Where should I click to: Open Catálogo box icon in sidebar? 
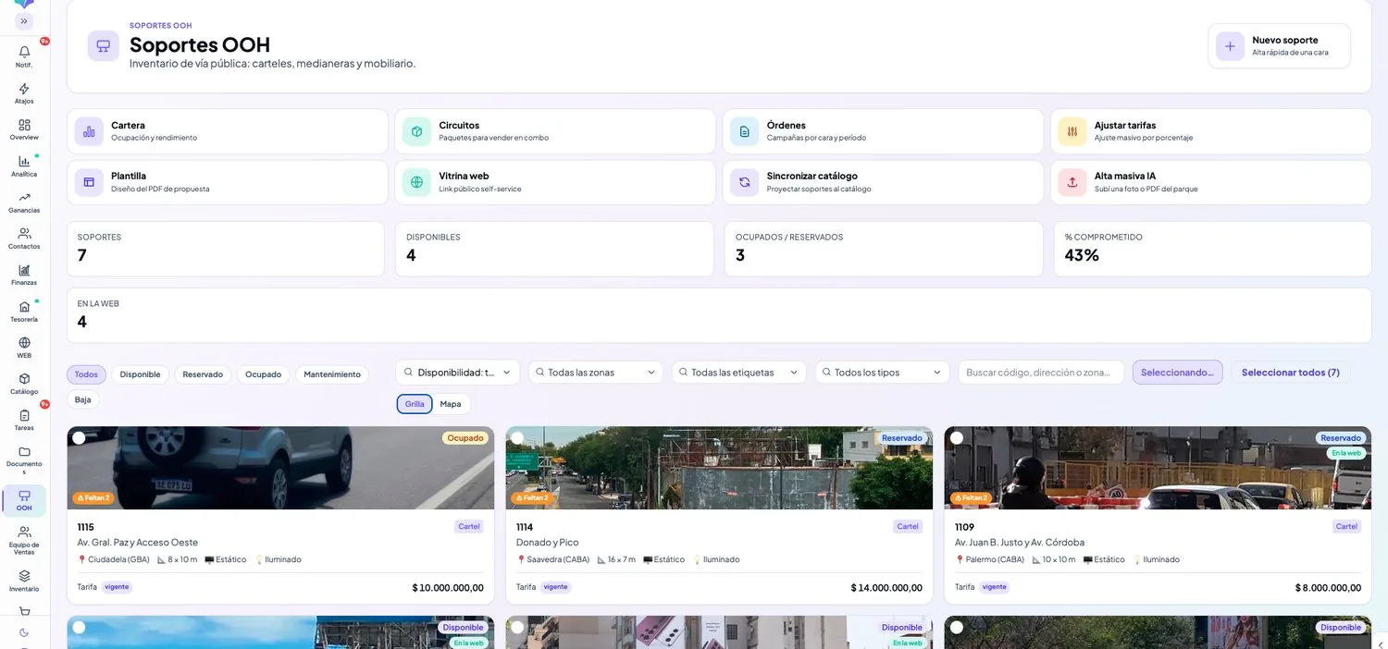[24, 378]
